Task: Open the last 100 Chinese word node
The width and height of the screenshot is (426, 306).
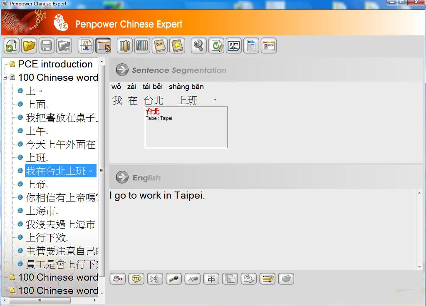Action: (58, 291)
